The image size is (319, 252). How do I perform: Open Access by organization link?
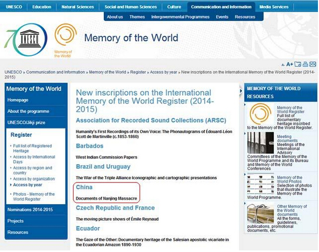pos(34,179)
